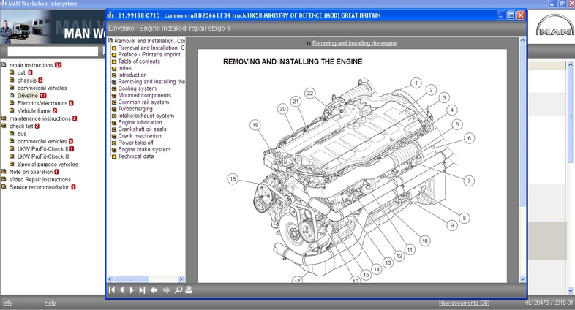Open Special-purpose vehicles entry
This screenshot has height=310, width=575.
[48, 165]
